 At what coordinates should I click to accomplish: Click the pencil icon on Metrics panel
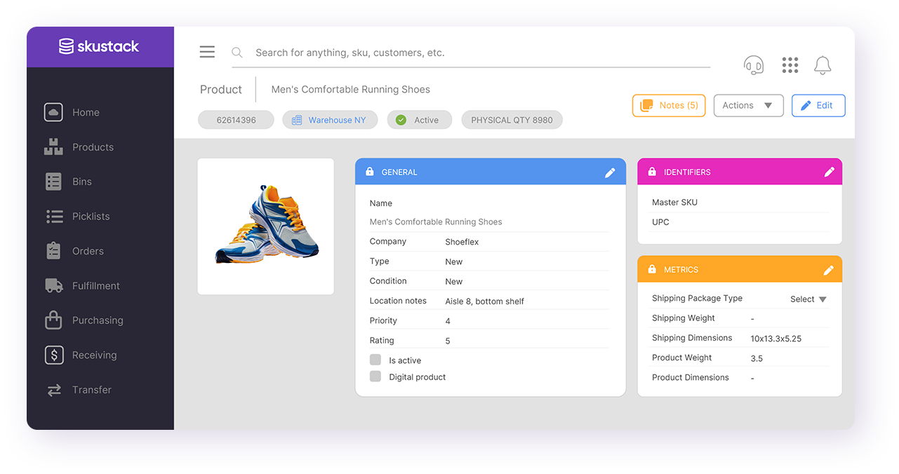(x=829, y=270)
